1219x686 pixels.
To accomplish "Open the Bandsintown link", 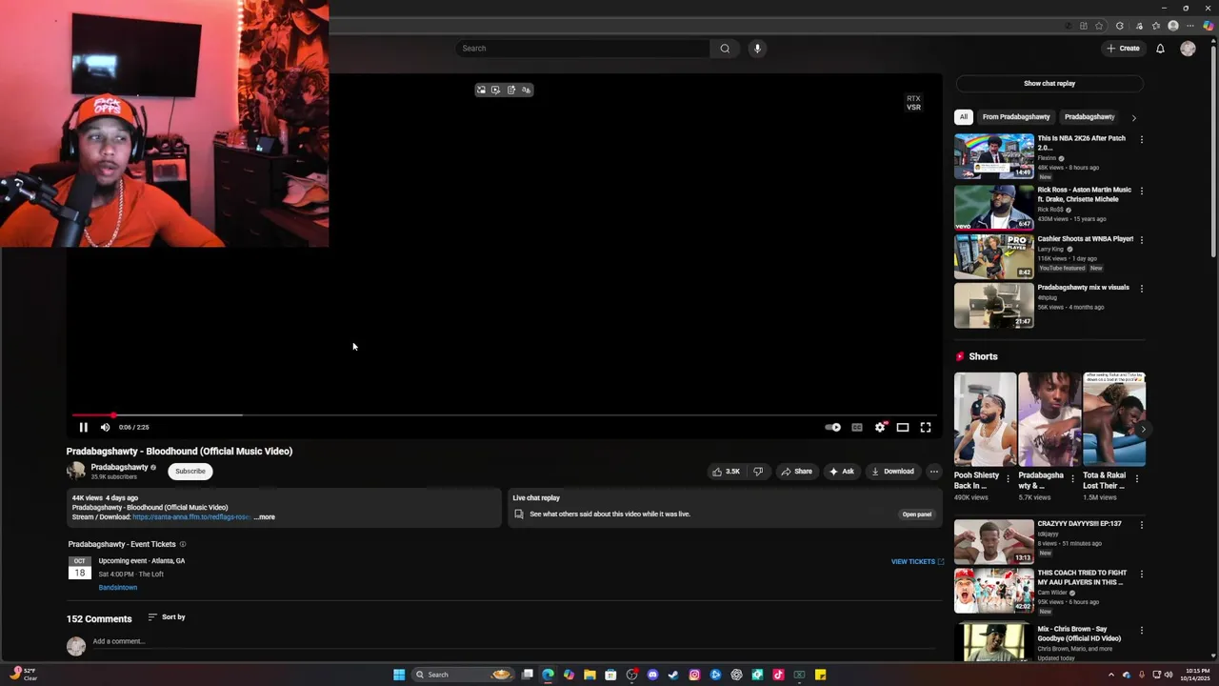I will [x=118, y=588].
